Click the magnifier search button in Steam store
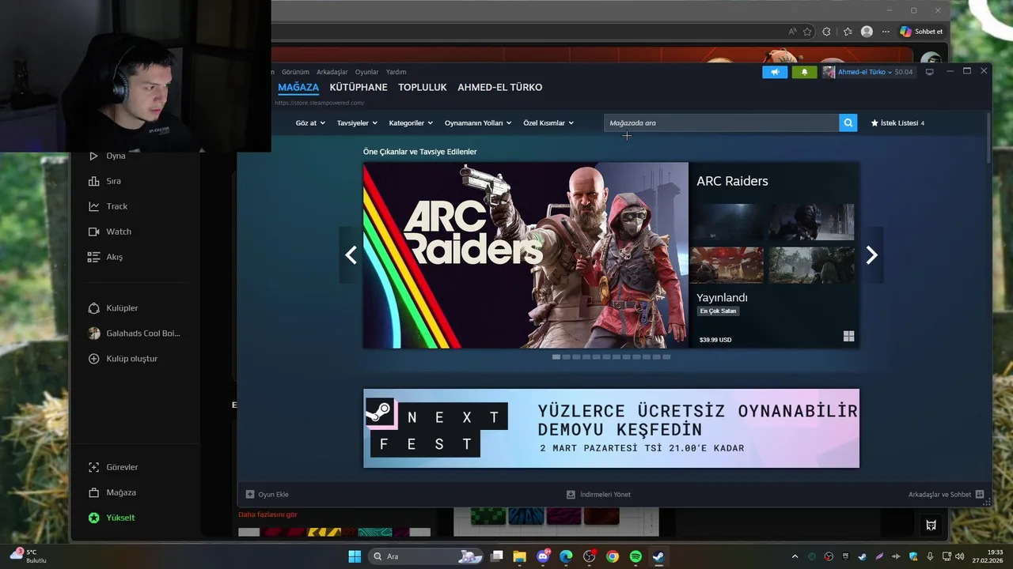The image size is (1013, 569). (x=848, y=122)
